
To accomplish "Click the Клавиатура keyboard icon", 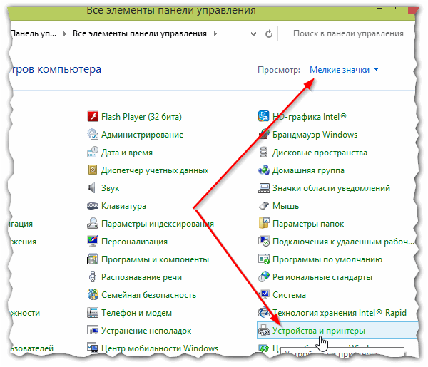I will (93, 205).
